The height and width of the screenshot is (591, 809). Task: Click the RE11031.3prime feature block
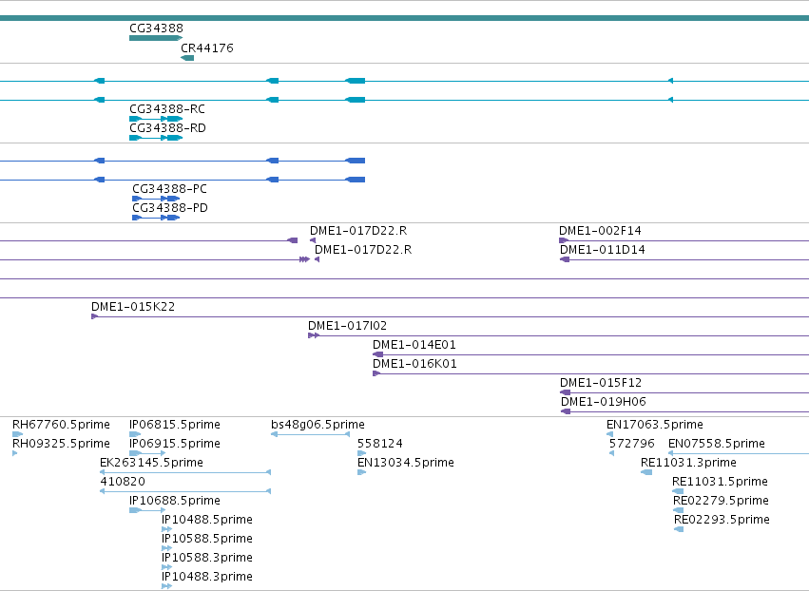646,472
